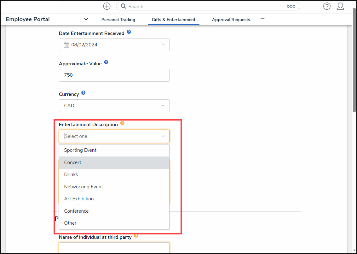This screenshot has height=254, width=357.
Task: Open the user profile icon
Action: point(340,6)
